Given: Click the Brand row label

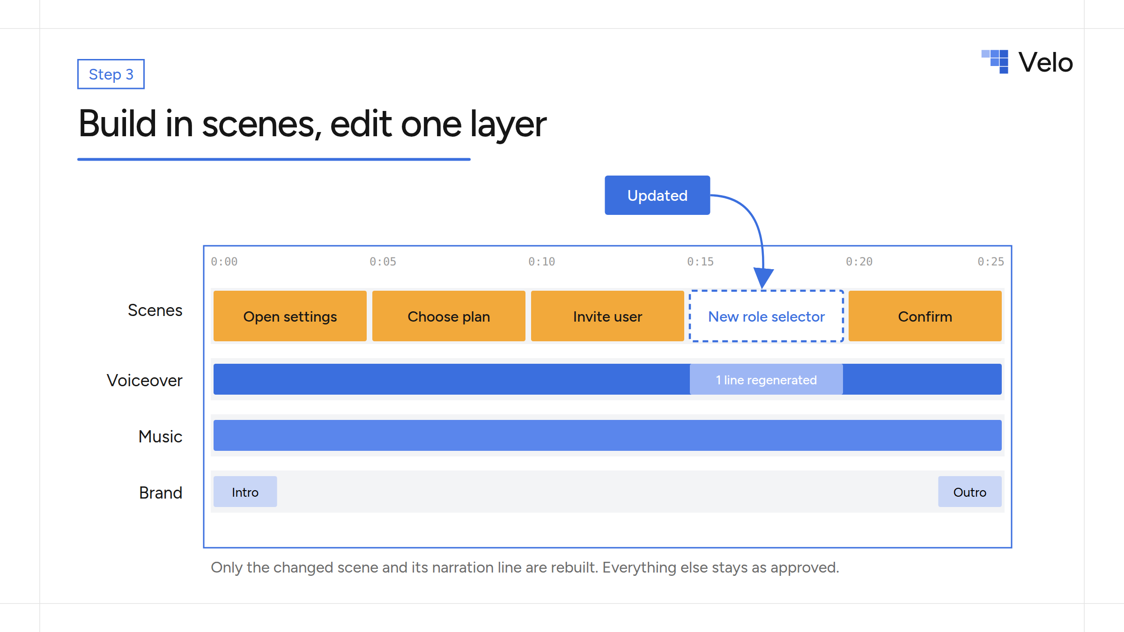Looking at the screenshot, I should coord(161,492).
